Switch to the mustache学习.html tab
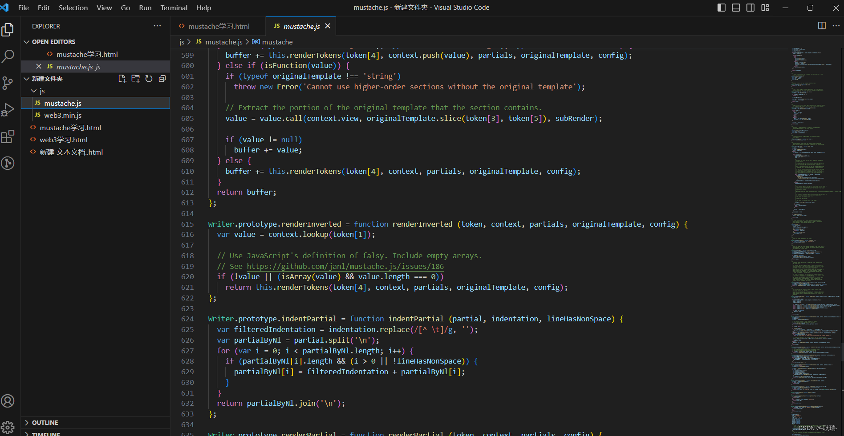This screenshot has width=844, height=436. point(218,26)
